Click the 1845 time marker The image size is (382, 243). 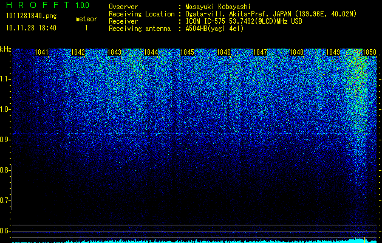tap(187, 52)
